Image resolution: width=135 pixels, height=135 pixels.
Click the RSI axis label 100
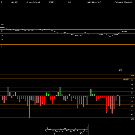click(x=2, y=25)
